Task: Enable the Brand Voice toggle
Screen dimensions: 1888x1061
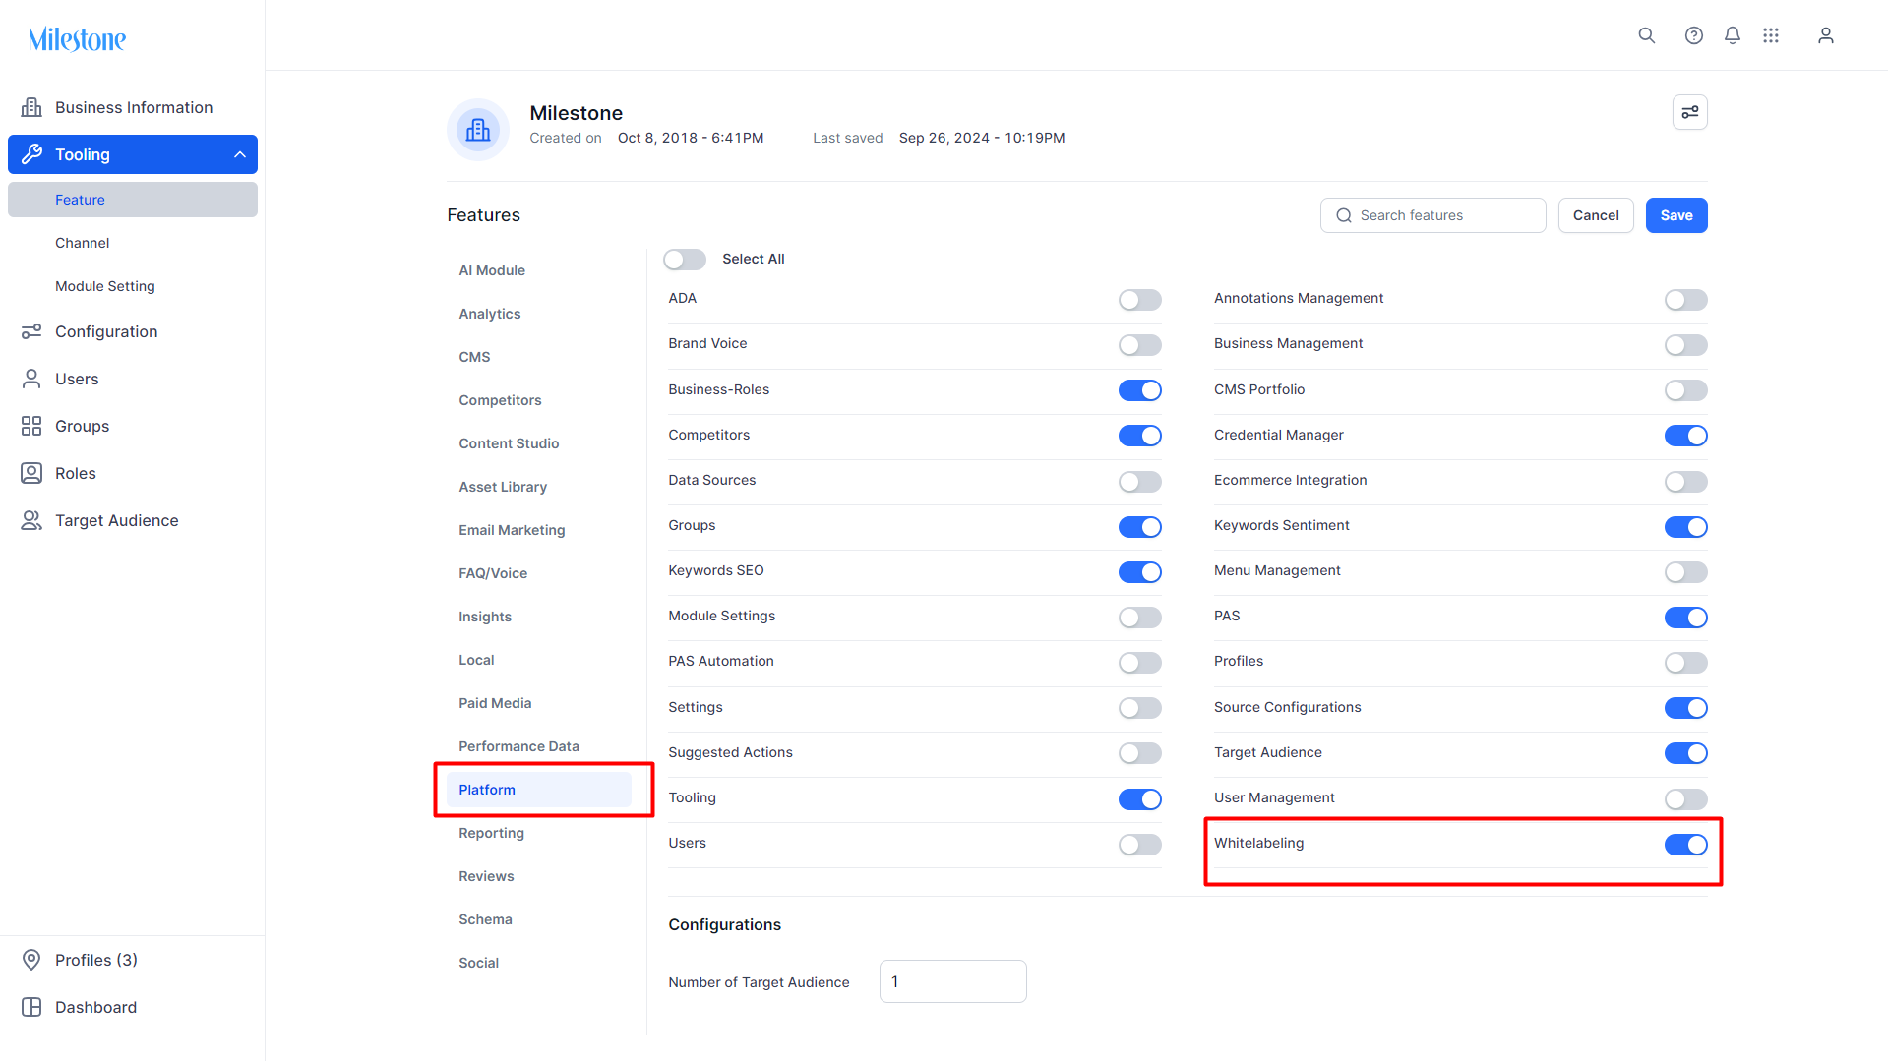Action: 1140,344
